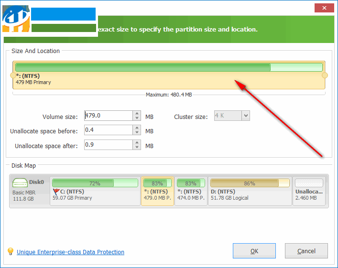Select the Disk0 disk icon
This screenshot has width=338, height=268.
[20, 182]
